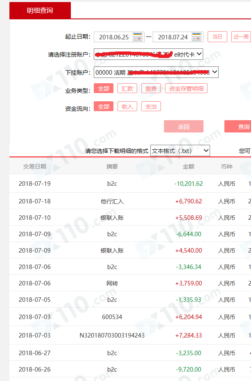Click the amount -9,720.00
The image size is (251, 381).
(188, 370)
